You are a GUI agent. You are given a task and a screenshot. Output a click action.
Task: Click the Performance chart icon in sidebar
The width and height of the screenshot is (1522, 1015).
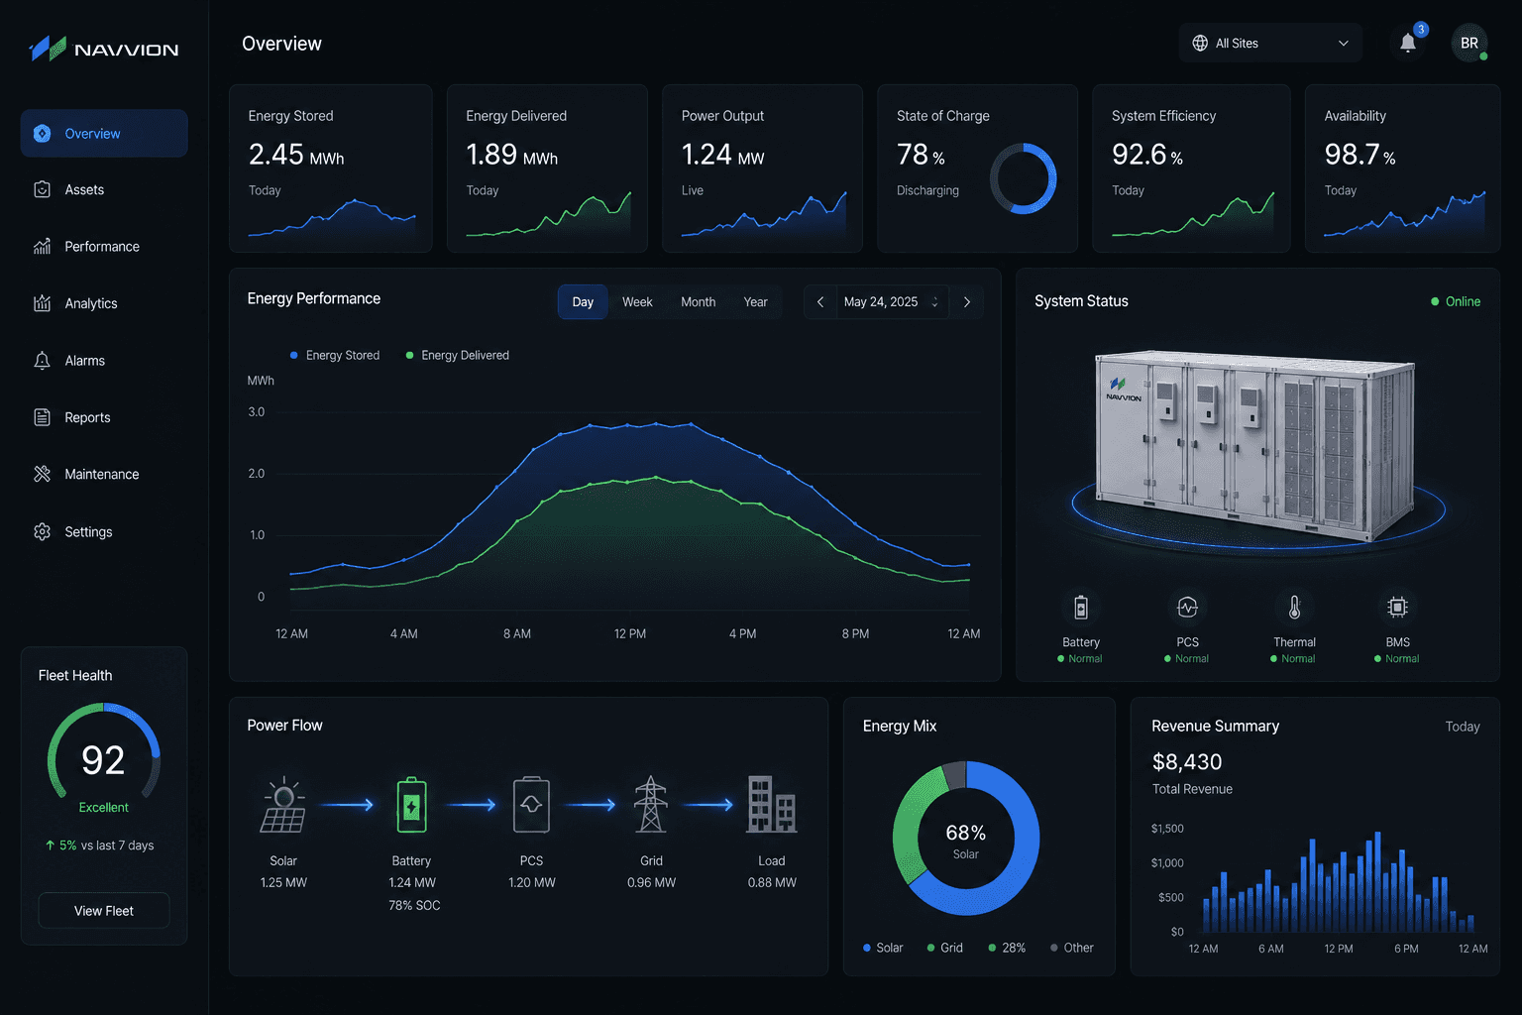click(42, 246)
